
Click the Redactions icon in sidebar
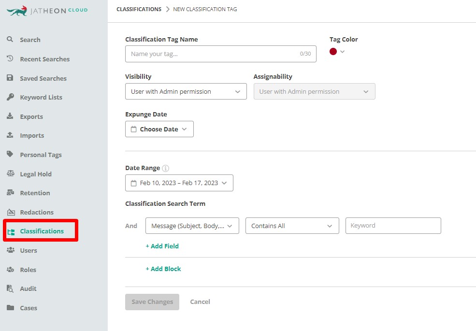pos(11,212)
